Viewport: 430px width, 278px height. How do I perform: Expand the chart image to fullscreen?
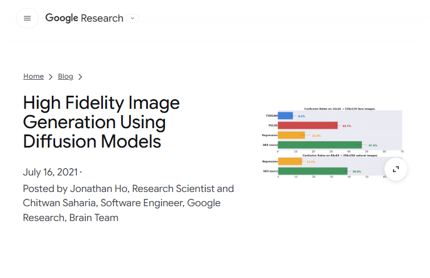(395, 169)
